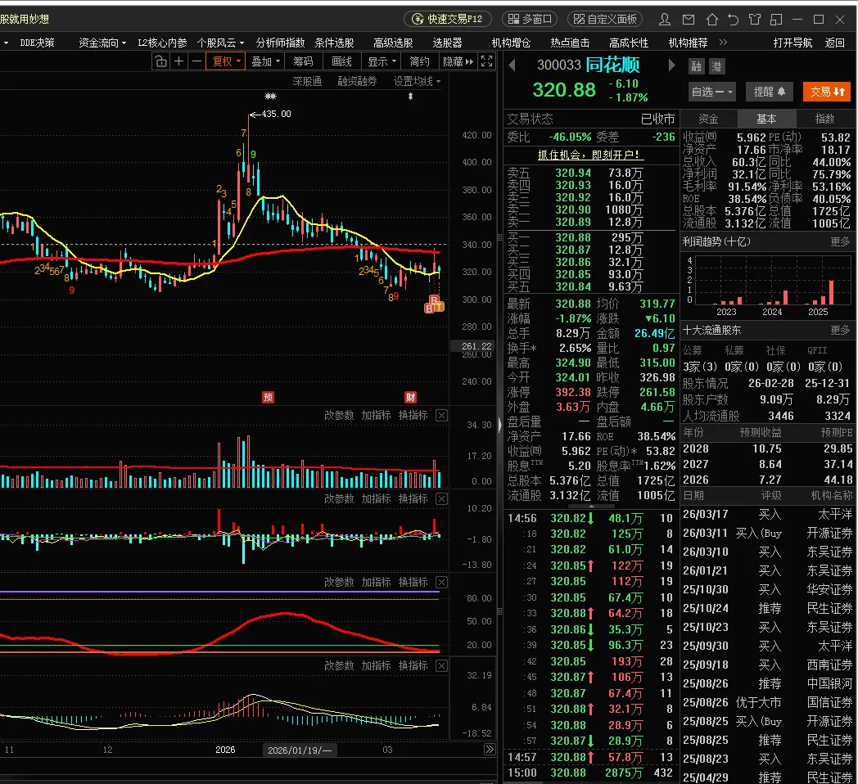
Task: Click 返回 button in menu bar
Action: point(834,43)
